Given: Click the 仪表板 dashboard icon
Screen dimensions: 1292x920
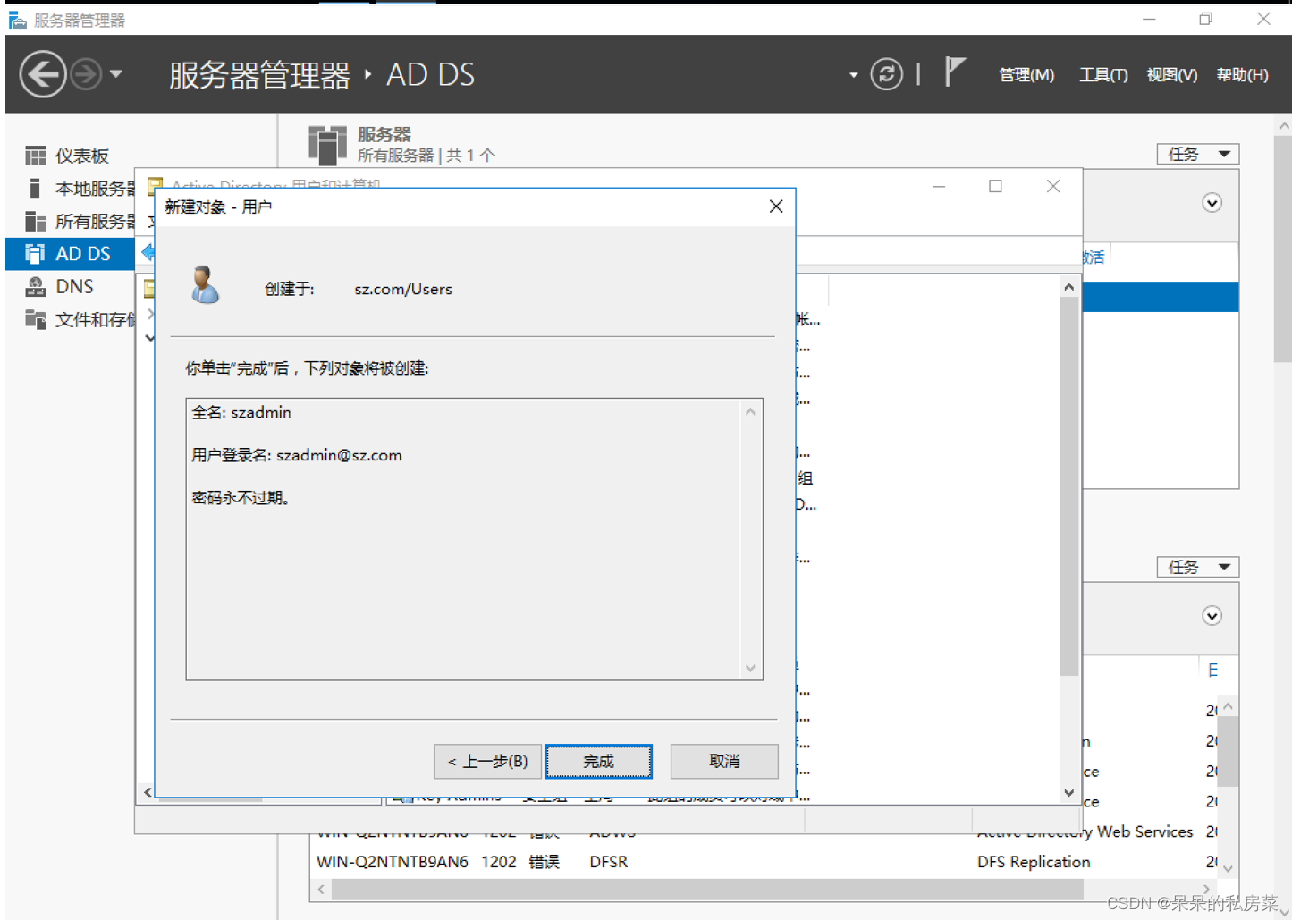Looking at the screenshot, I should click(35, 156).
